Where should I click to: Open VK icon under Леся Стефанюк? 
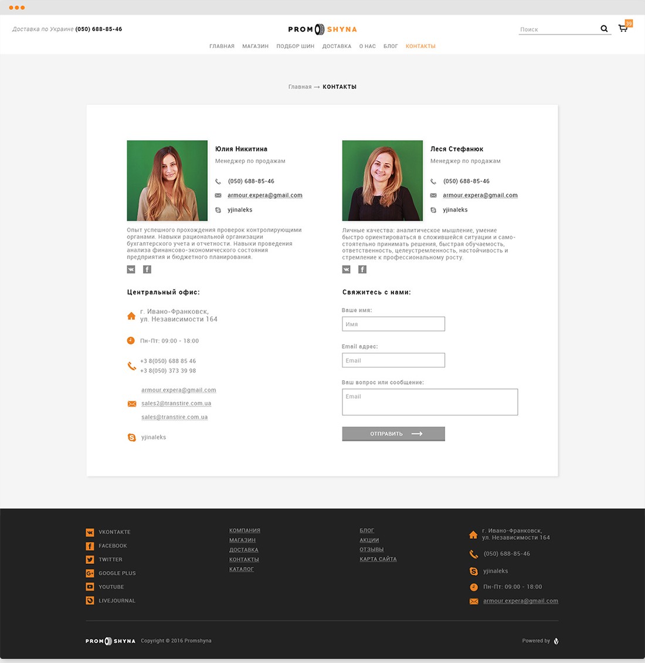pyautogui.click(x=346, y=269)
